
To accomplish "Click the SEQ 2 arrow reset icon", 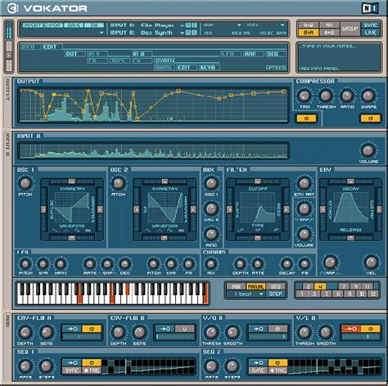I will click(258, 363).
